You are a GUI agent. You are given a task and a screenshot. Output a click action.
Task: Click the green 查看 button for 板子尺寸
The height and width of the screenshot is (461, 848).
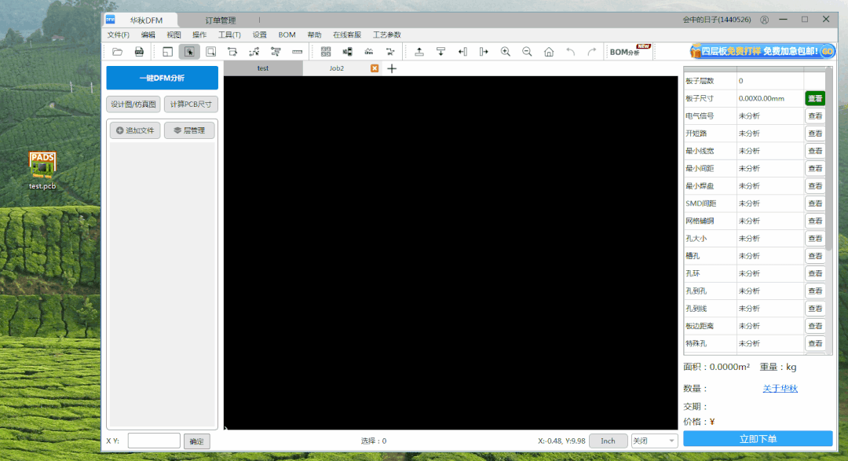click(815, 98)
